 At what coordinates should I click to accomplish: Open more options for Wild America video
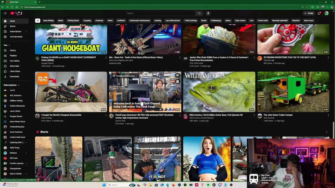(x=254, y=115)
